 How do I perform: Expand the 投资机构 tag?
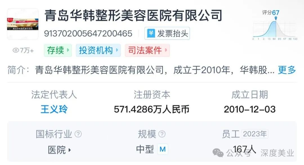pos(98,50)
